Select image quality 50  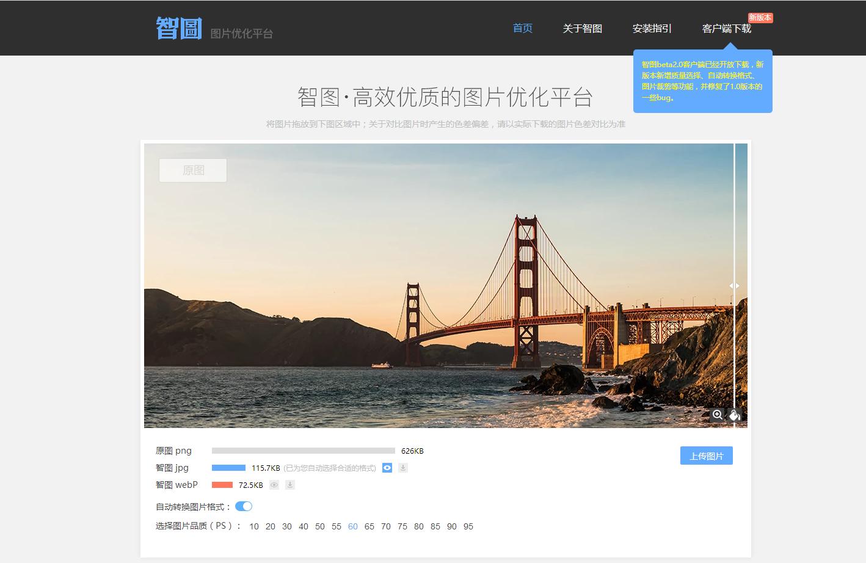click(320, 526)
